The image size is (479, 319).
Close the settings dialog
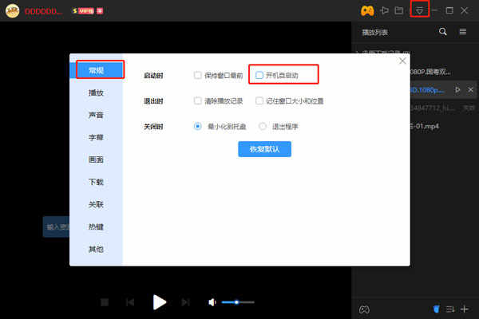402,61
